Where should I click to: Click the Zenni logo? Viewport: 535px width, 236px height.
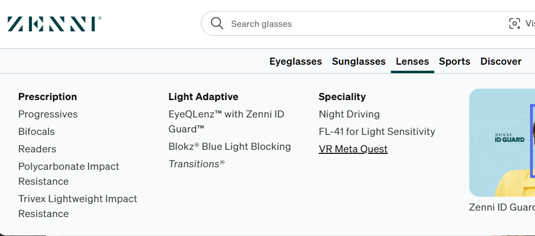click(54, 24)
